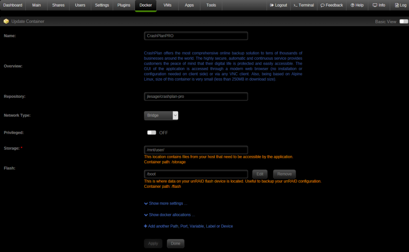Image resolution: width=409 pixels, height=252 pixels.
Task: Click the Logout icon in top bar
Action: [x=272, y=5]
